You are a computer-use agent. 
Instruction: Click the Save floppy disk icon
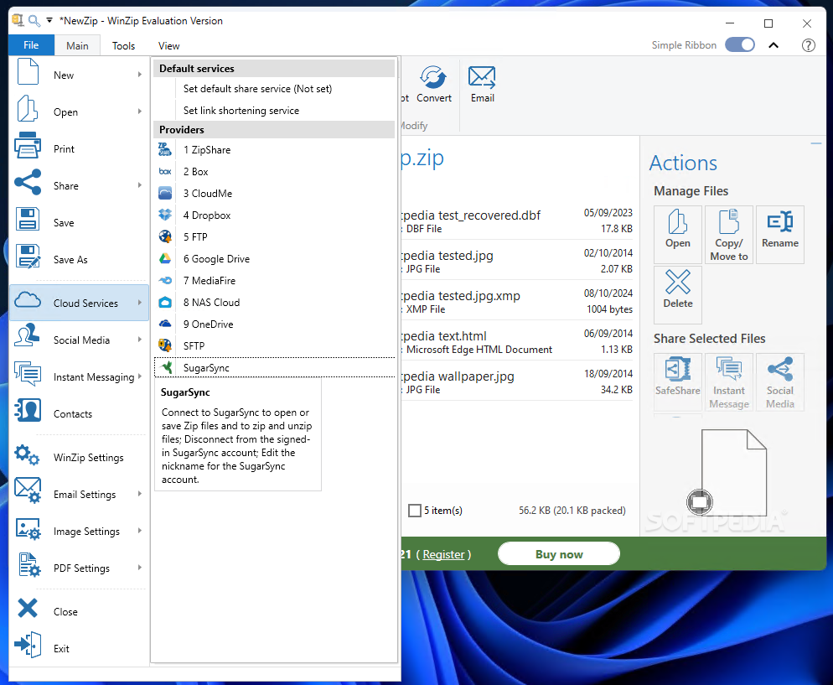click(27, 219)
